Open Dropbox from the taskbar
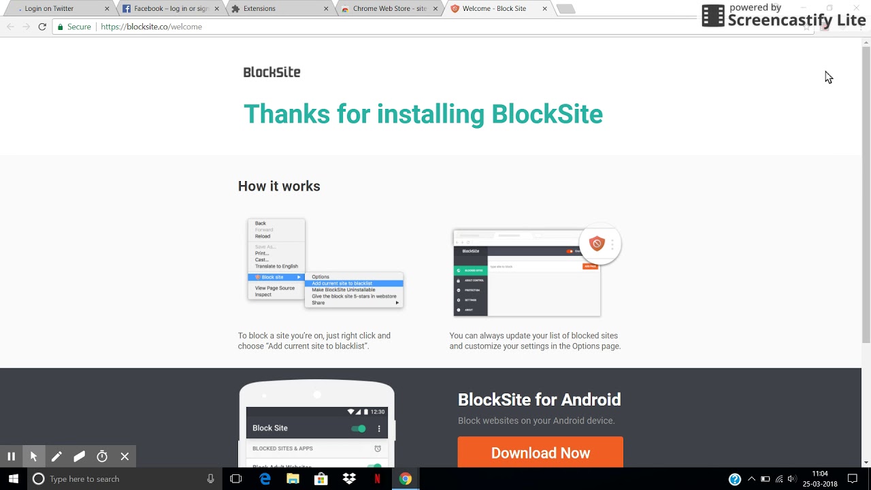 [x=349, y=479]
